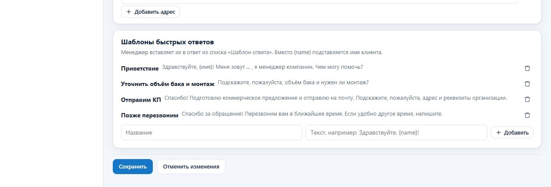Delete the Позже перезвоним template
This screenshot has width=551, height=187.
tap(527, 115)
